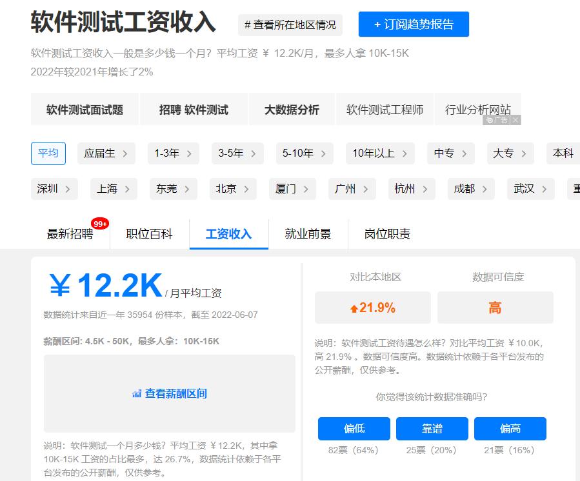Vote 偏高 on salary accuracy

[x=510, y=428]
